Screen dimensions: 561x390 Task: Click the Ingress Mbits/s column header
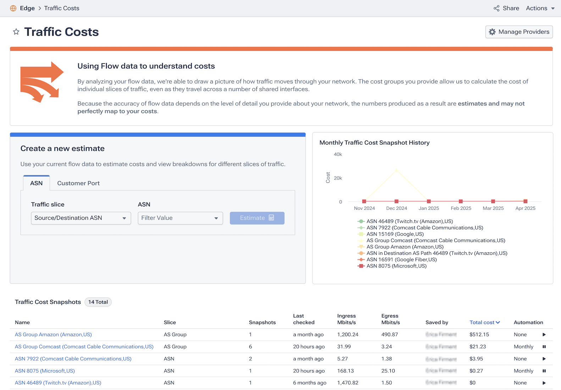pyautogui.click(x=346, y=319)
